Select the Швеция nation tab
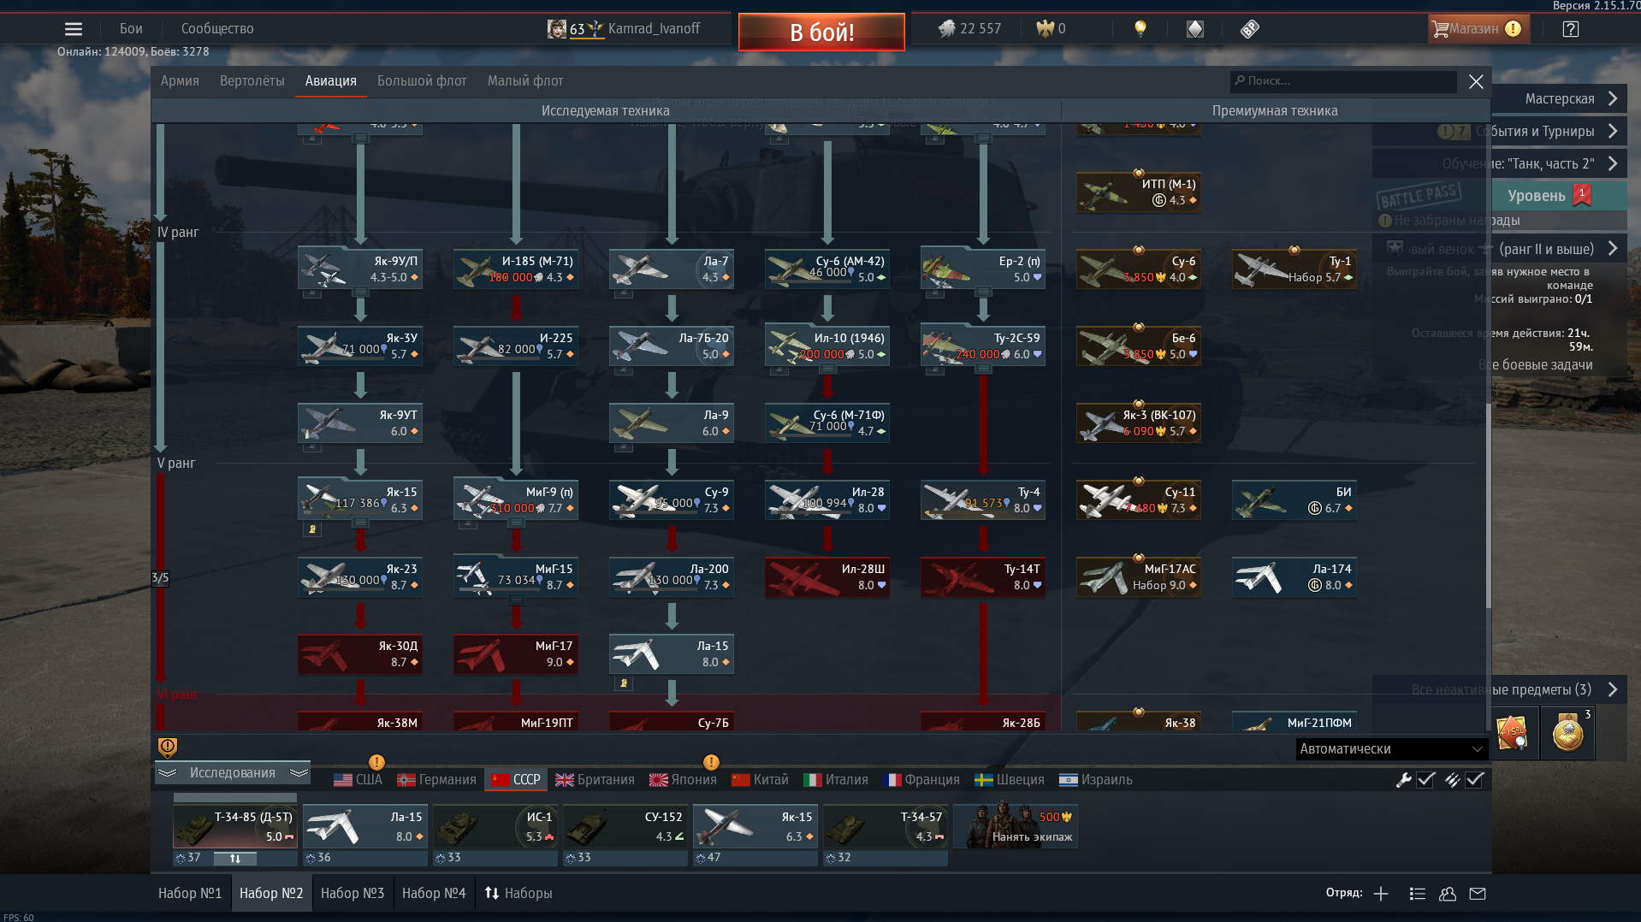1641x922 pixels. [x=1010, y=780]
